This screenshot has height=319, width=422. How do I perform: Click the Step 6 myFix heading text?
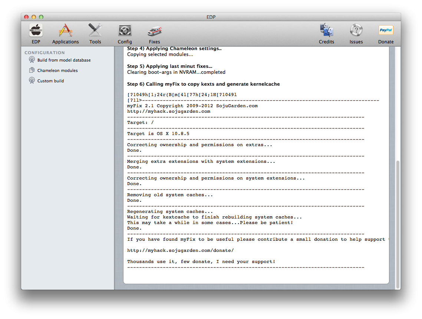pos(203,84)
